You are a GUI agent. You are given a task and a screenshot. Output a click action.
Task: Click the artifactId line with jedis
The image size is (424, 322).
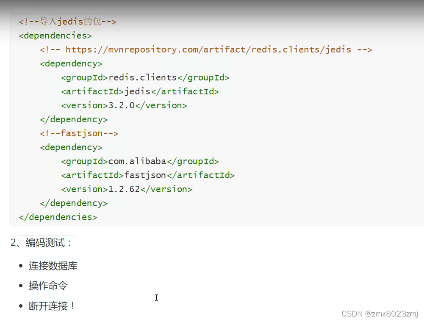pos(140,91)
